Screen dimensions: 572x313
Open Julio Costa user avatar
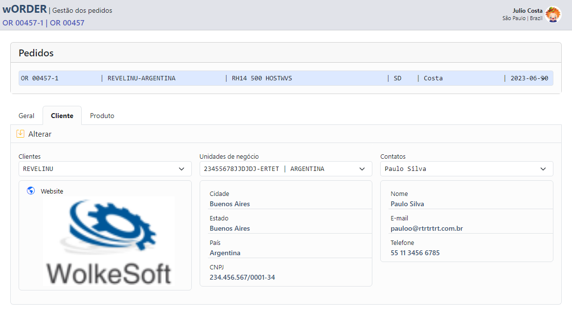(553, 15)
